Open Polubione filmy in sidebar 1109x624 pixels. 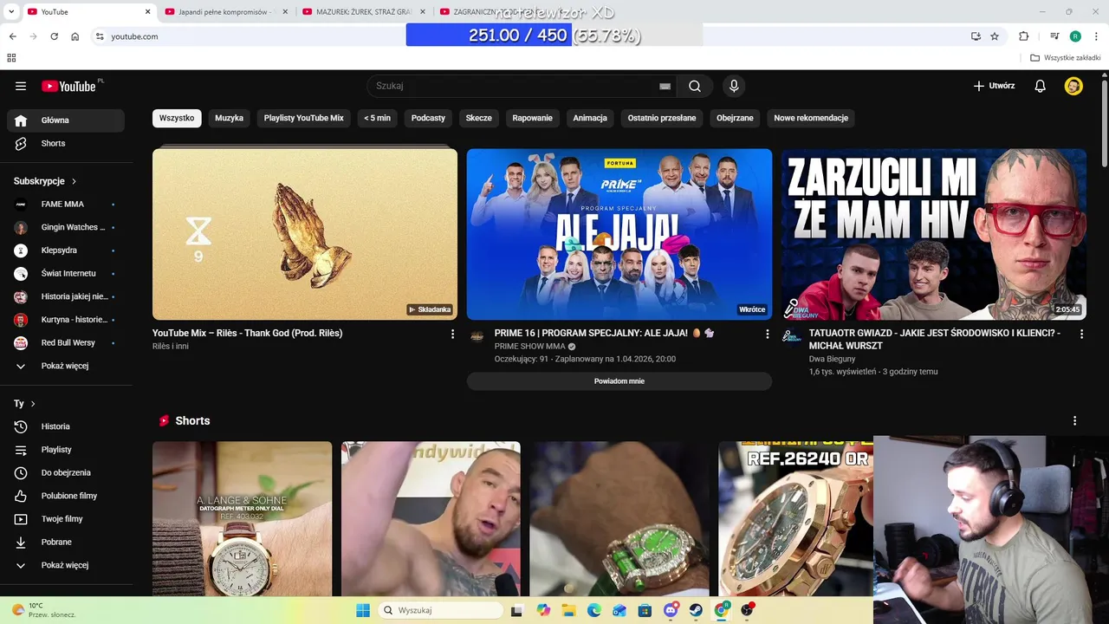[x=66, y=496]
